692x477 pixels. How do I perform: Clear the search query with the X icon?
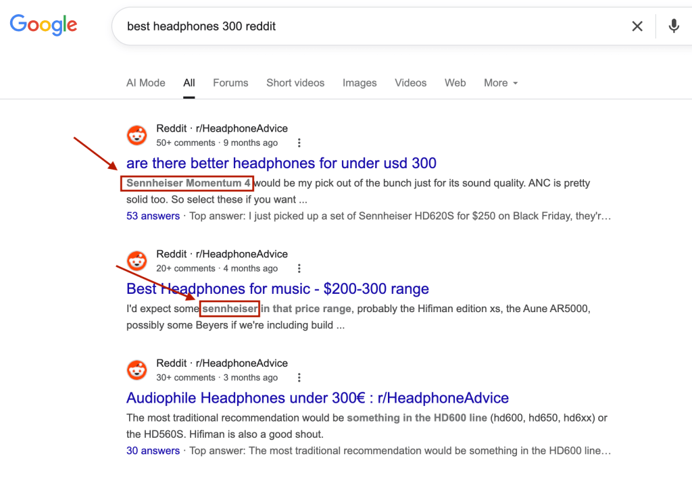pos(637,26)
